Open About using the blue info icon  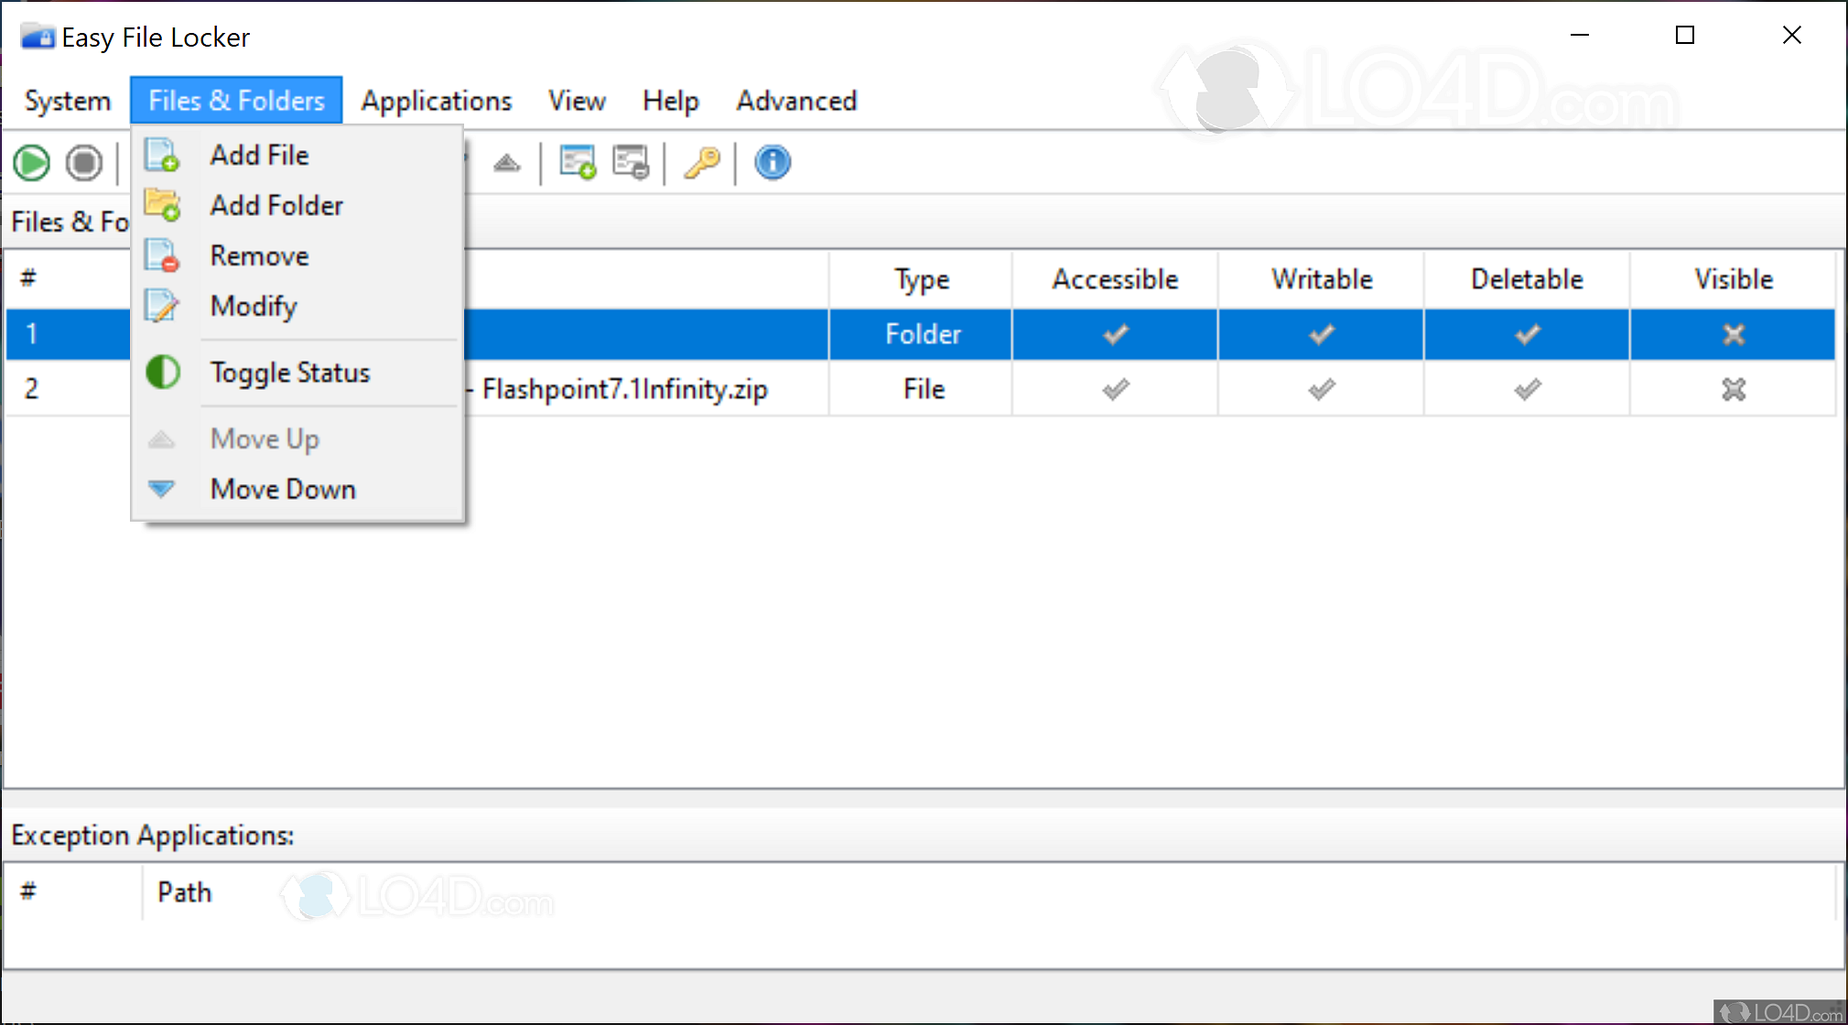click(772, 162)
